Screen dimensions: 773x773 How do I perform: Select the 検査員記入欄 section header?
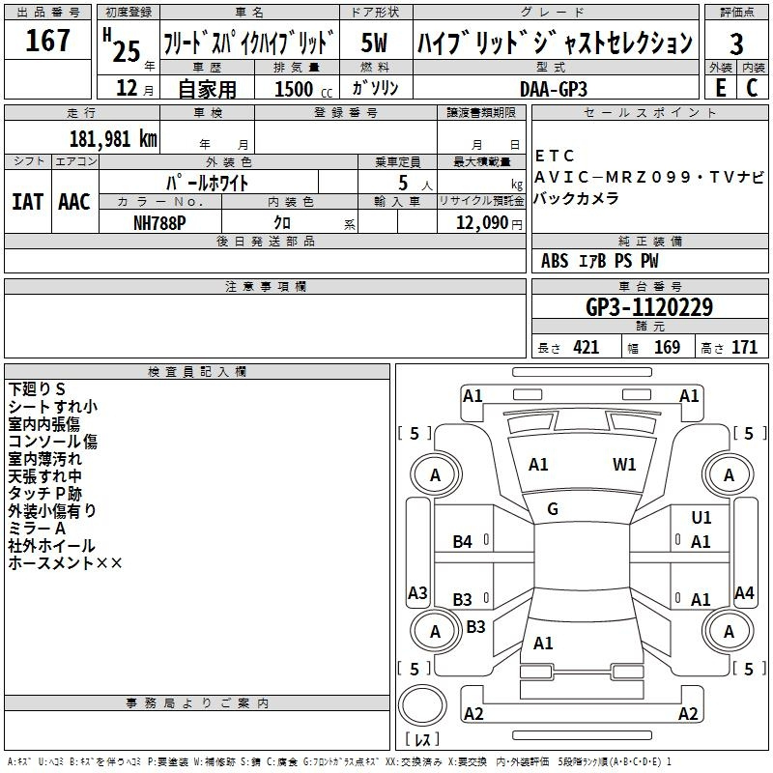click(x=197, y=372)
